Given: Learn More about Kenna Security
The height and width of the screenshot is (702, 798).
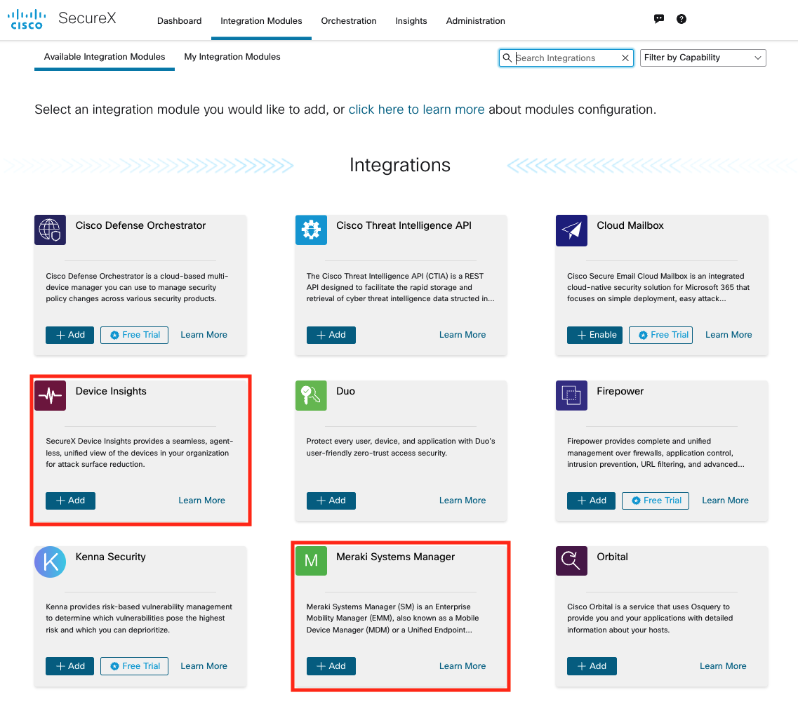Looking at the screenshot, I should [x=204, y=666].
